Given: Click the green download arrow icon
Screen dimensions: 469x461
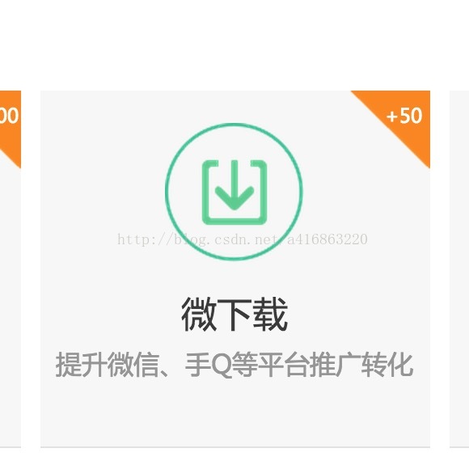Looking at the screenshot, I should click(234, 192).
